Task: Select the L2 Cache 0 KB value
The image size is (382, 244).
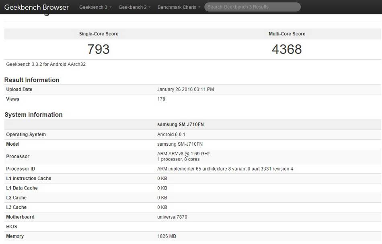Action: (x=162, y=197)
